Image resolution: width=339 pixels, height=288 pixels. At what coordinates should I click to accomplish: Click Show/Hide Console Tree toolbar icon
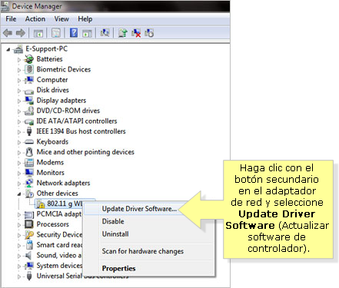[x=38, y=33]
